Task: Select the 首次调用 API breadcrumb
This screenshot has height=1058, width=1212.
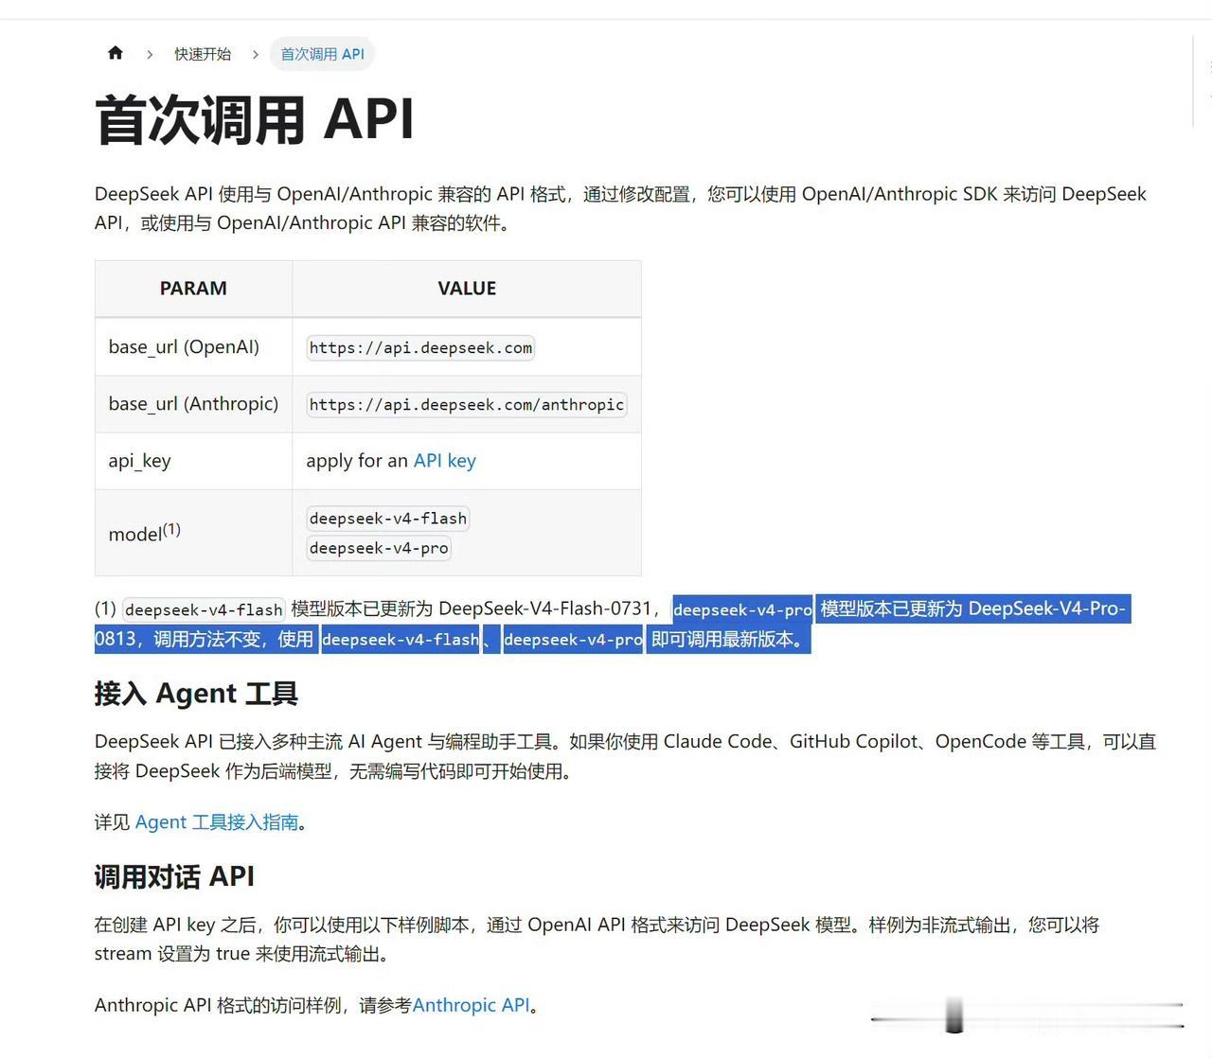Action: click(322, 54)
